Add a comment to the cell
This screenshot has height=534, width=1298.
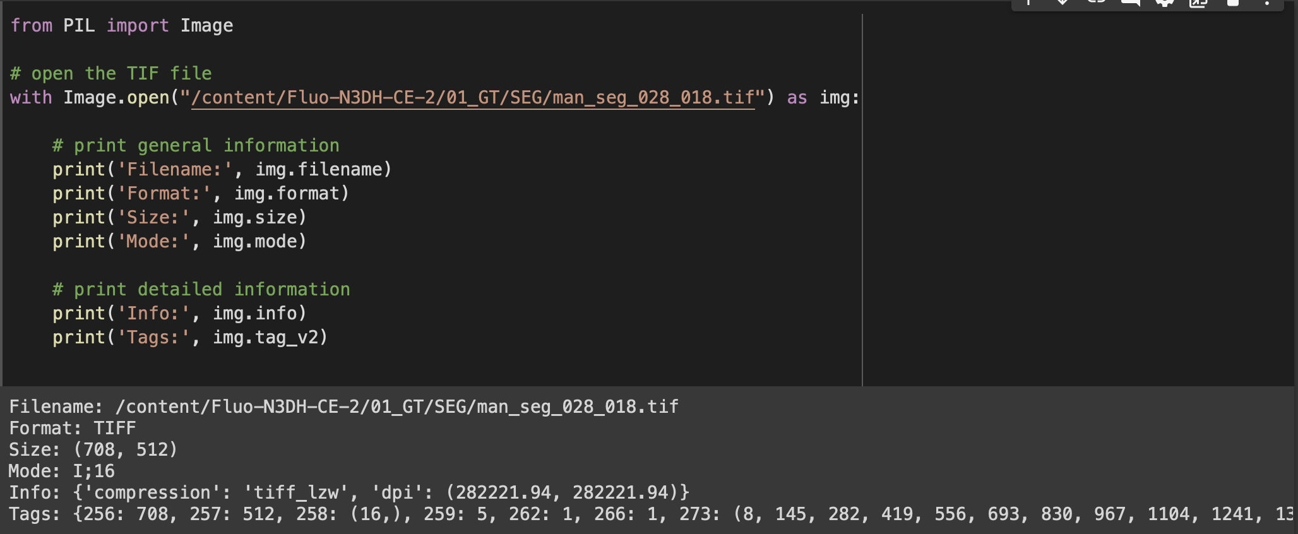[1130, 3]
